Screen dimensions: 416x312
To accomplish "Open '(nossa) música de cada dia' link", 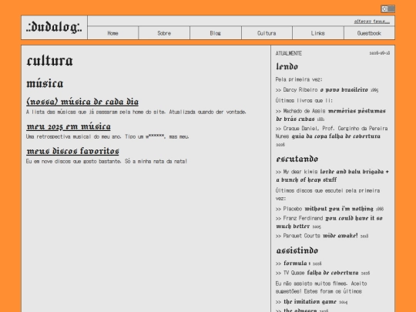I will [82, 102].
